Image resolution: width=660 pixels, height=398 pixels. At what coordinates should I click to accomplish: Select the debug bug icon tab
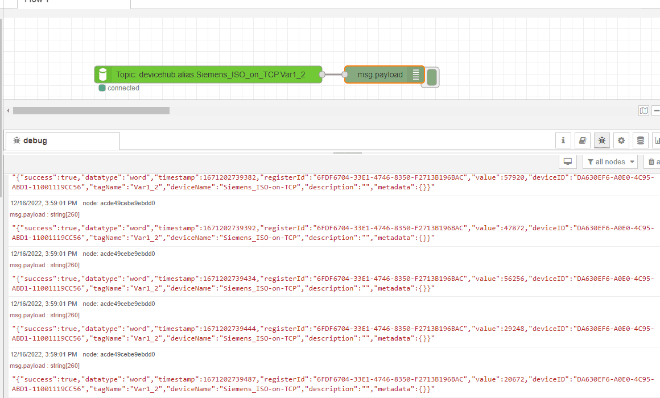(x=601, y=140)
